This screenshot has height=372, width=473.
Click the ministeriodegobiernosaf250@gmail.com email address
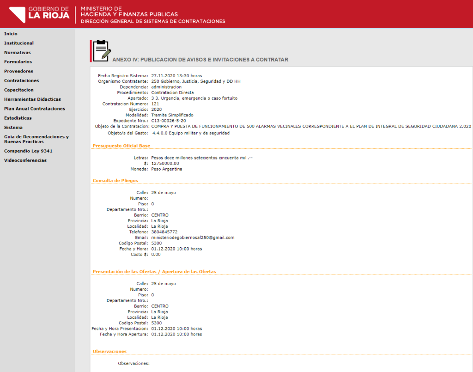[193, 238]
